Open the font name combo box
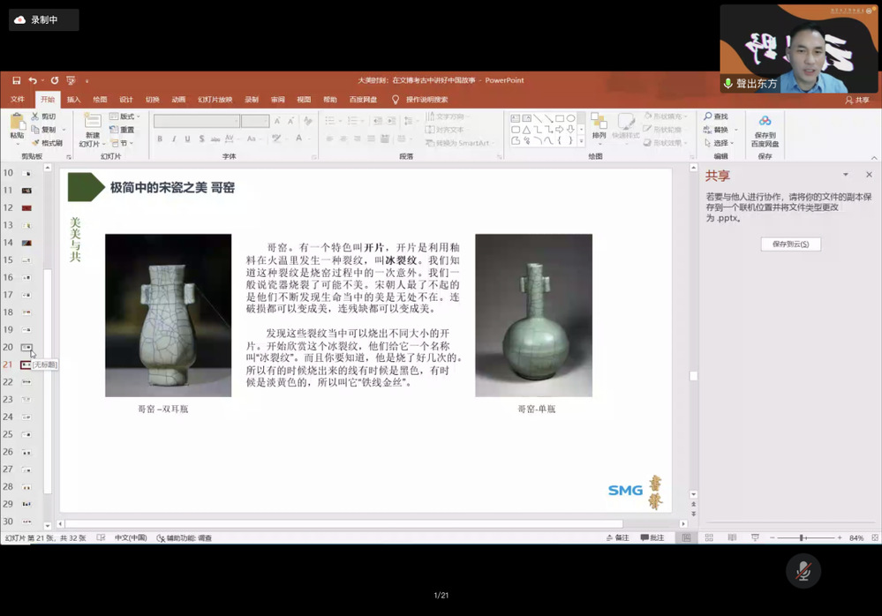Image resolution: width=882 pixels, height=616 pixels. pos(197,121)
